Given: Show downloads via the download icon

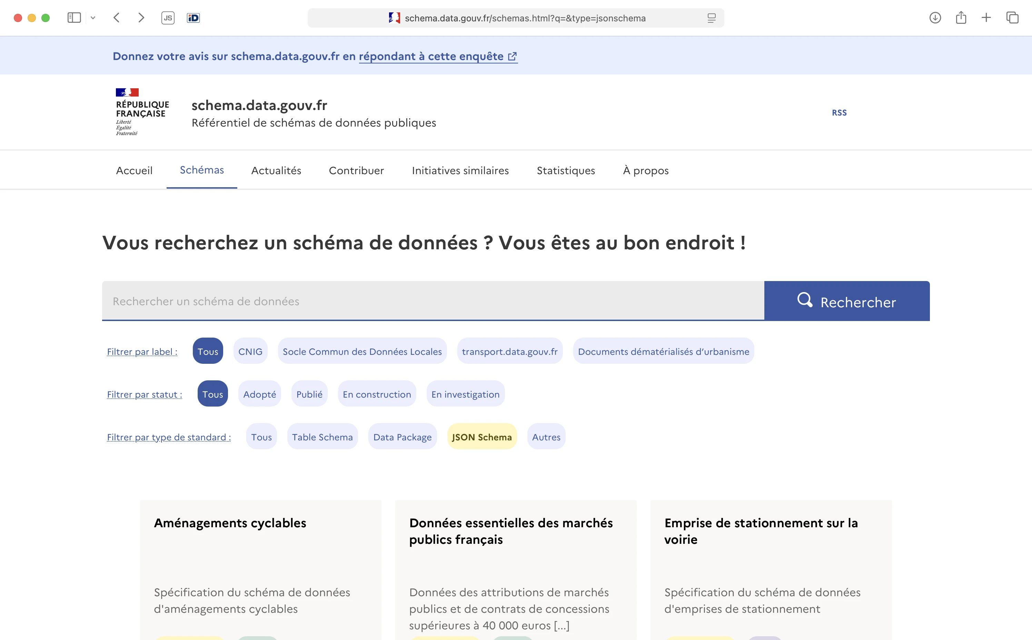Looking at the screenshot, I should pyautogui.click(x=935, y=18).
